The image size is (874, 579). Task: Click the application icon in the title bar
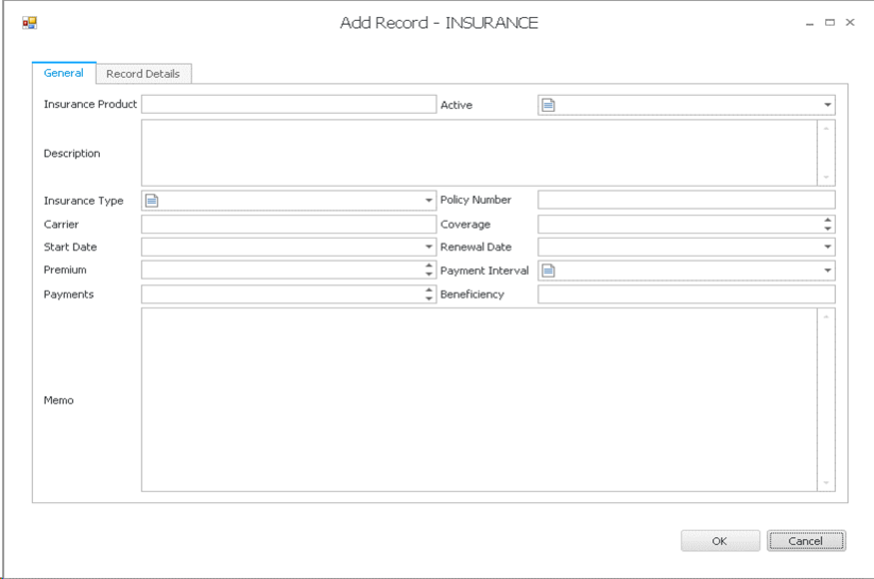[x=29, y=22]
